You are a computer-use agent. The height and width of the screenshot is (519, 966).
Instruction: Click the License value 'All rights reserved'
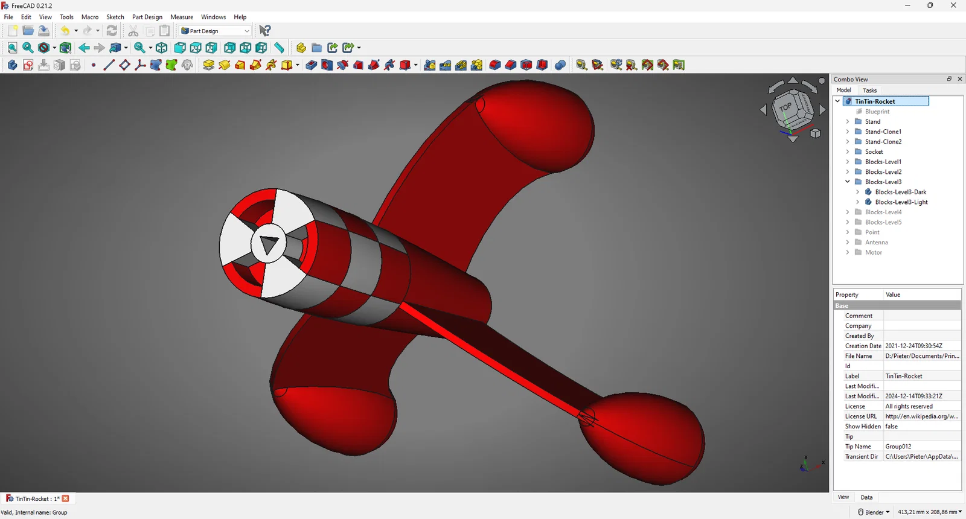coord(922,407)
